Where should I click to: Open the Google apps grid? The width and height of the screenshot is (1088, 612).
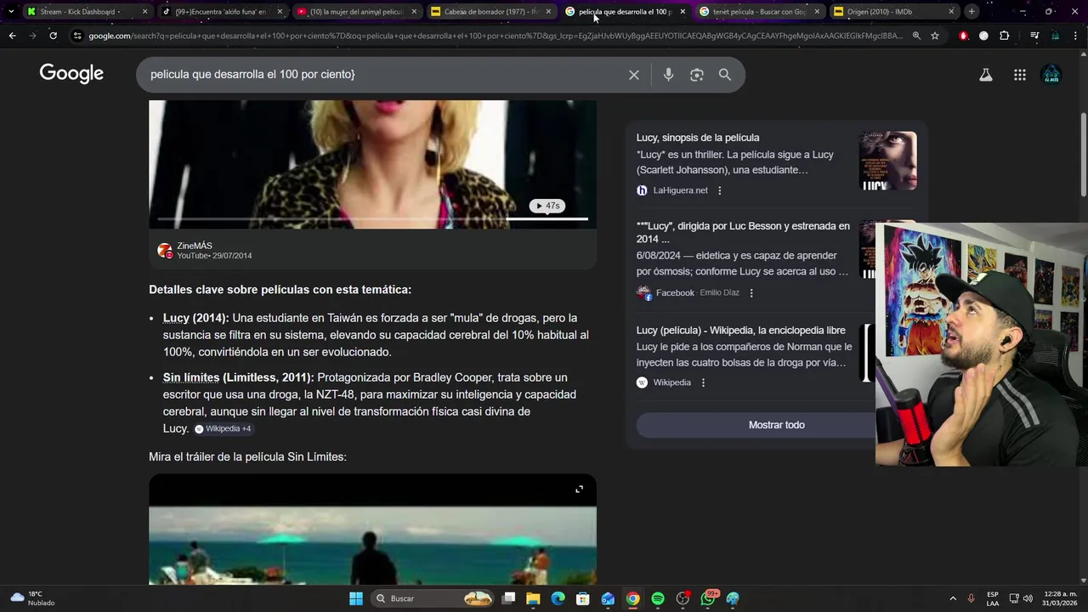click(1020, 75)
